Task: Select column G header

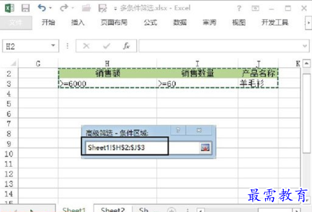Action: coord(38,64)
